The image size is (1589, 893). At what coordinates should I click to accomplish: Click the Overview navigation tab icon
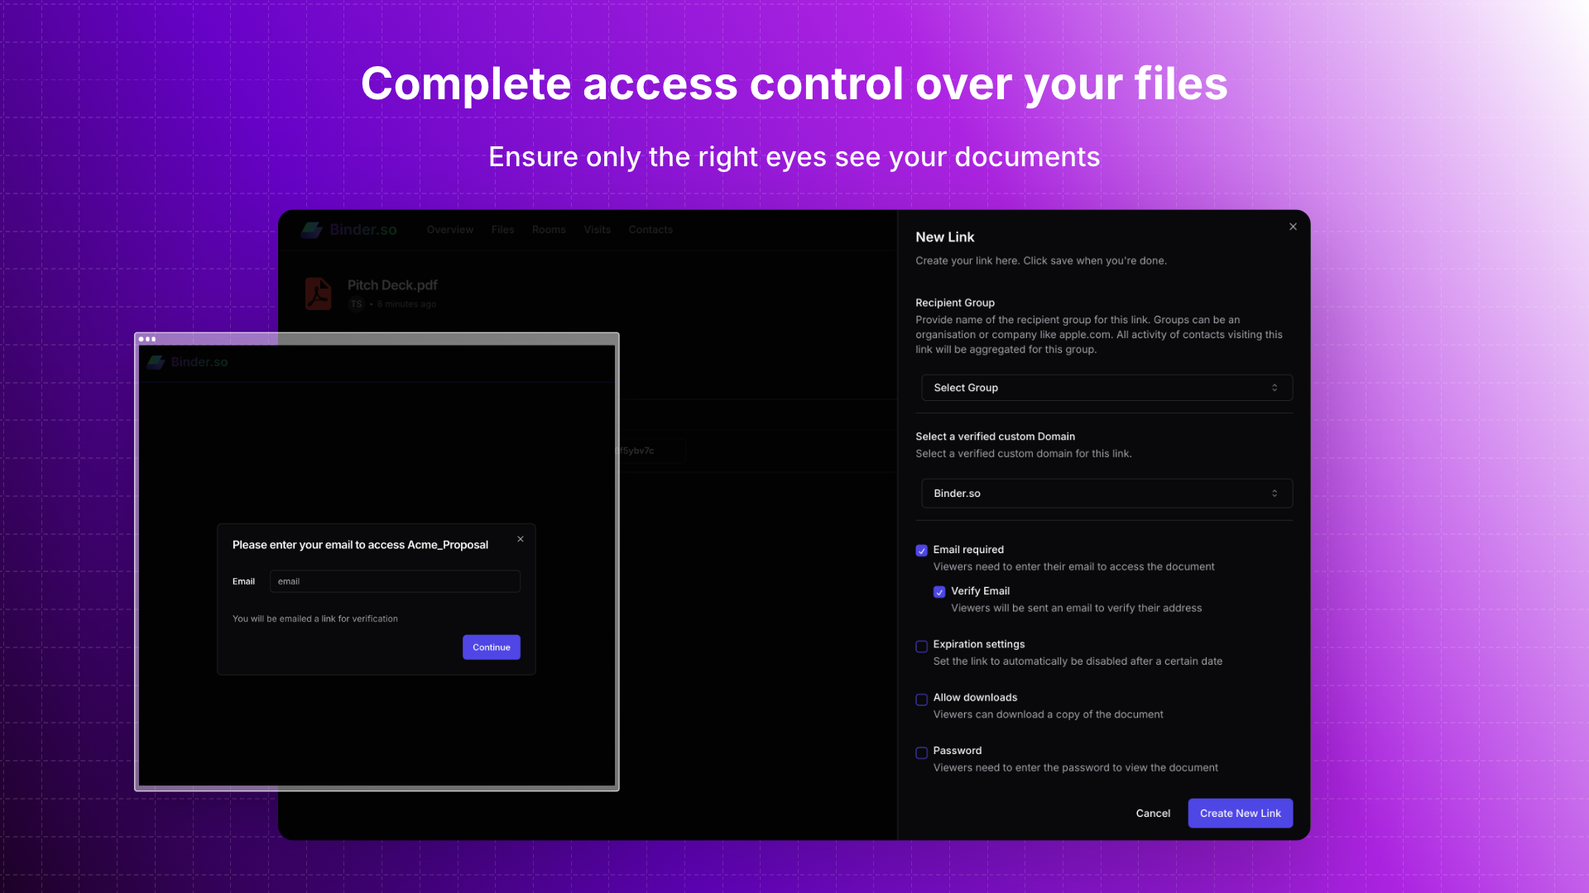coord(449,229)
